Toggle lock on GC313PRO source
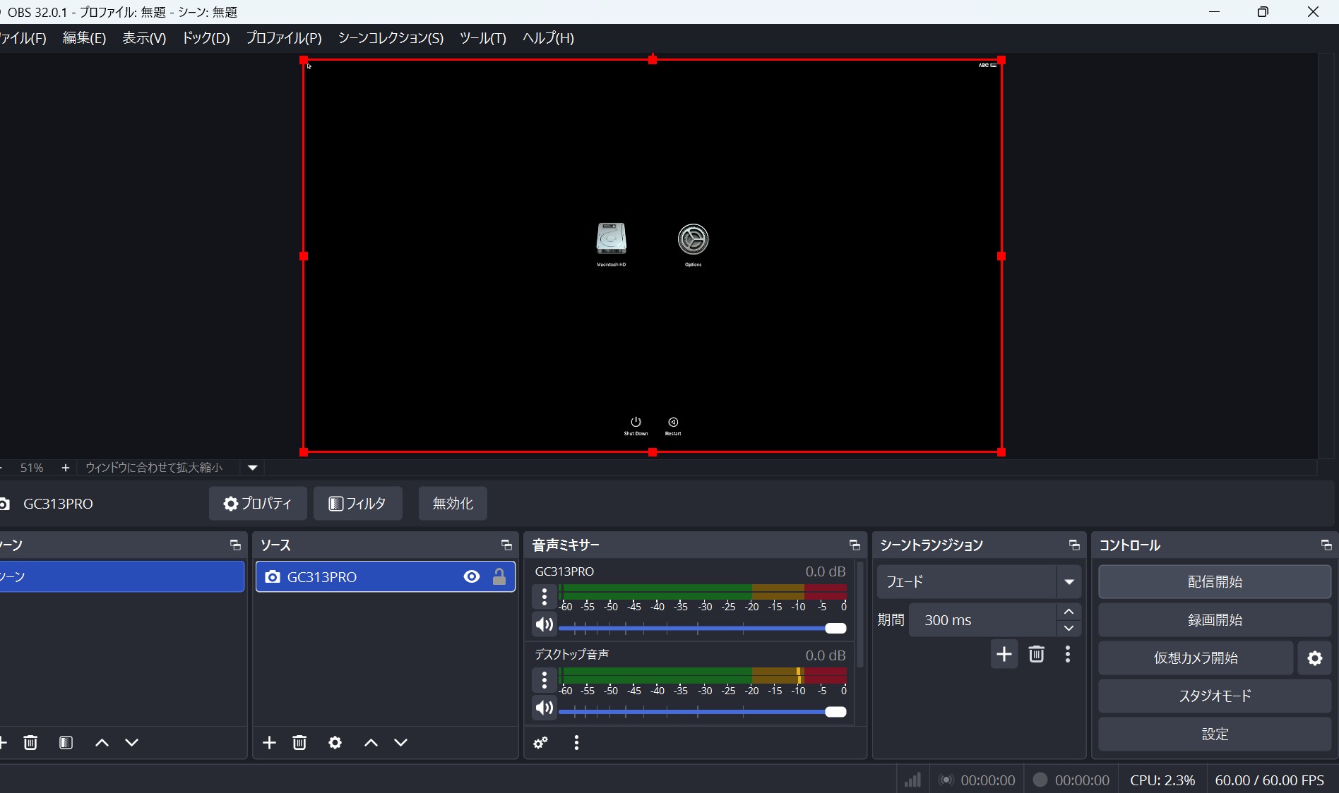This screenshot has width=1339, height=793. click(x=499, y=577)
